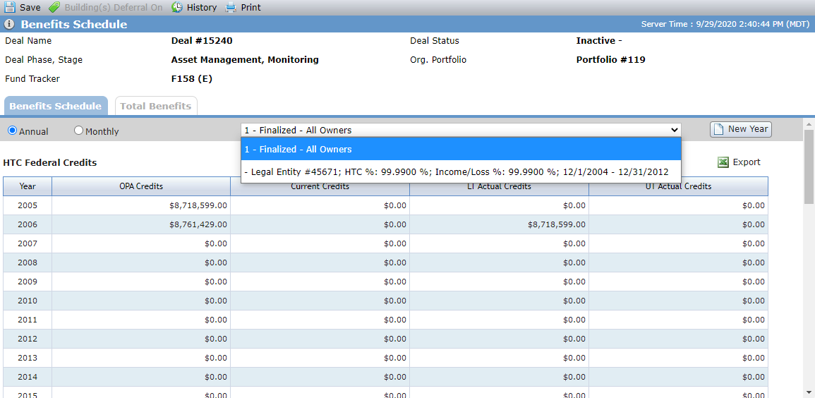This screenshot has width=815, height=398.
Task: Select the Annual radio button
Action: 12,131
